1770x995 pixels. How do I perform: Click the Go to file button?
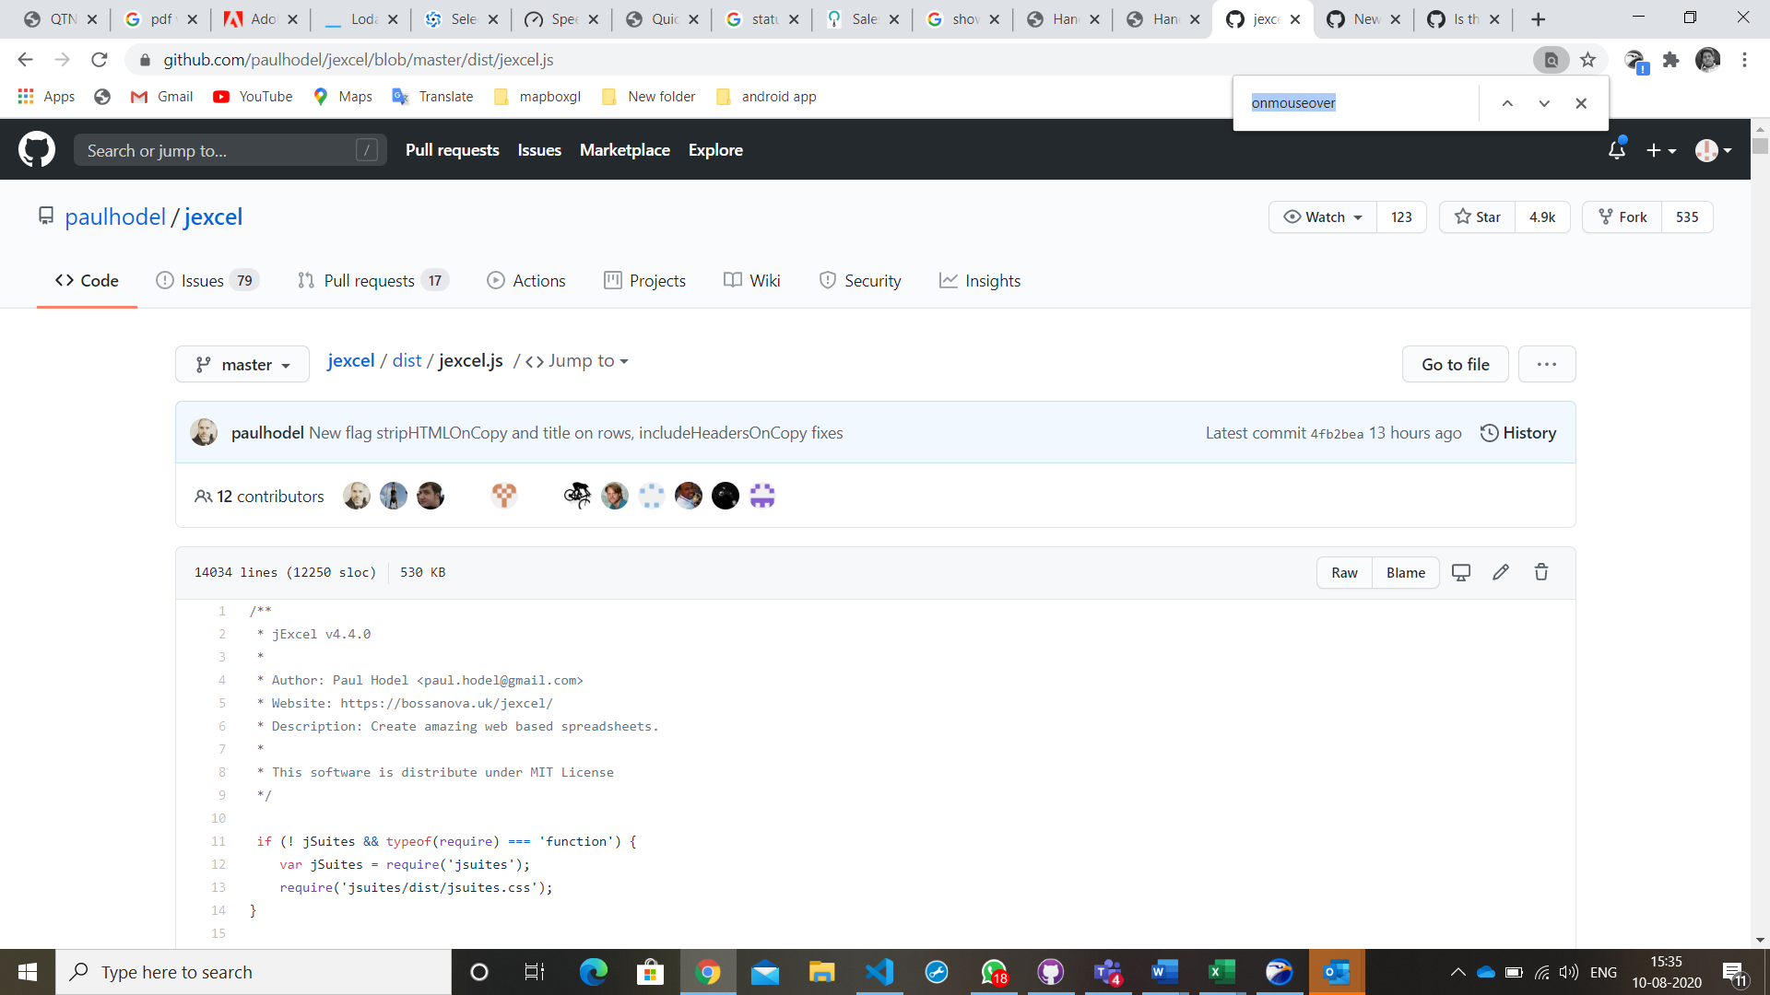(x=1455, y=364)
